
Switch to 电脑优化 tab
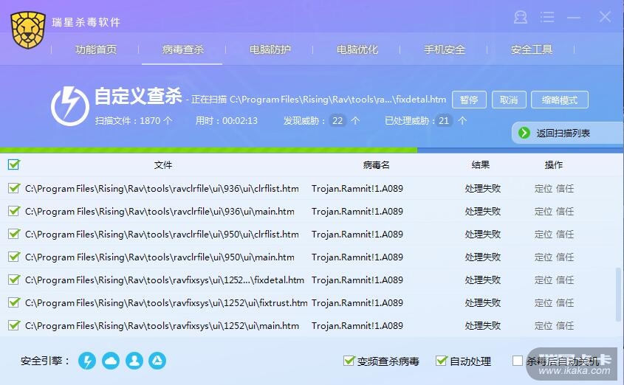click(357, 49)
